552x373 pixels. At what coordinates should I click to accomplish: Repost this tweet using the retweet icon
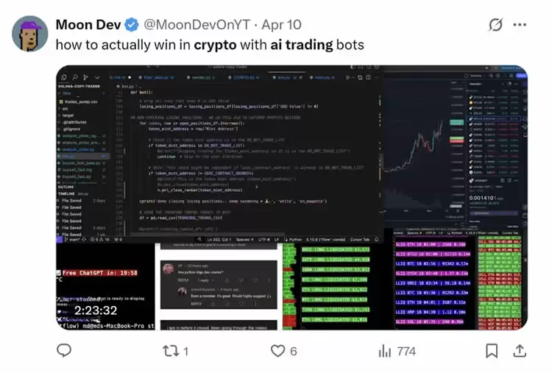(171, 351)
